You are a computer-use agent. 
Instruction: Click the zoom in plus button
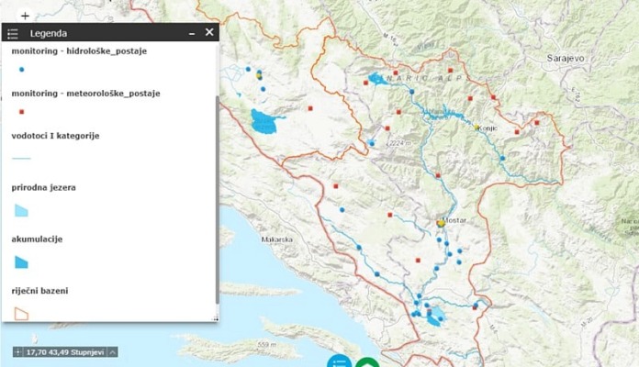click(x=25, y=16)
